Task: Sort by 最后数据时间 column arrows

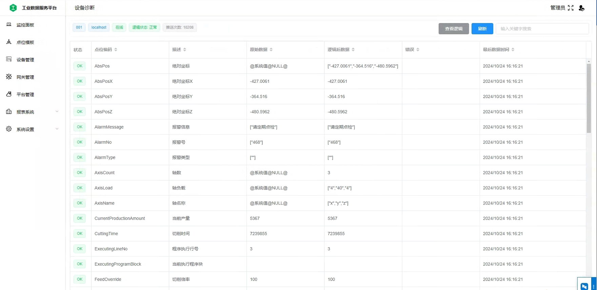Action: click(513, 50)
